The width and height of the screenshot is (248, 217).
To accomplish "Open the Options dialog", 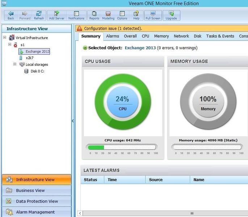I will click(x=122, y=15).
